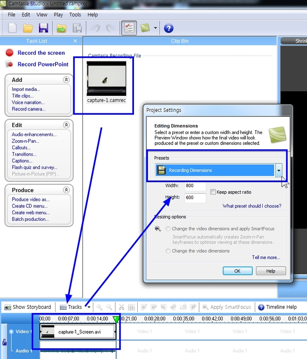Screen dimensions: 307x359
Task: Click the red Record the screen icon
Action: 10,53
